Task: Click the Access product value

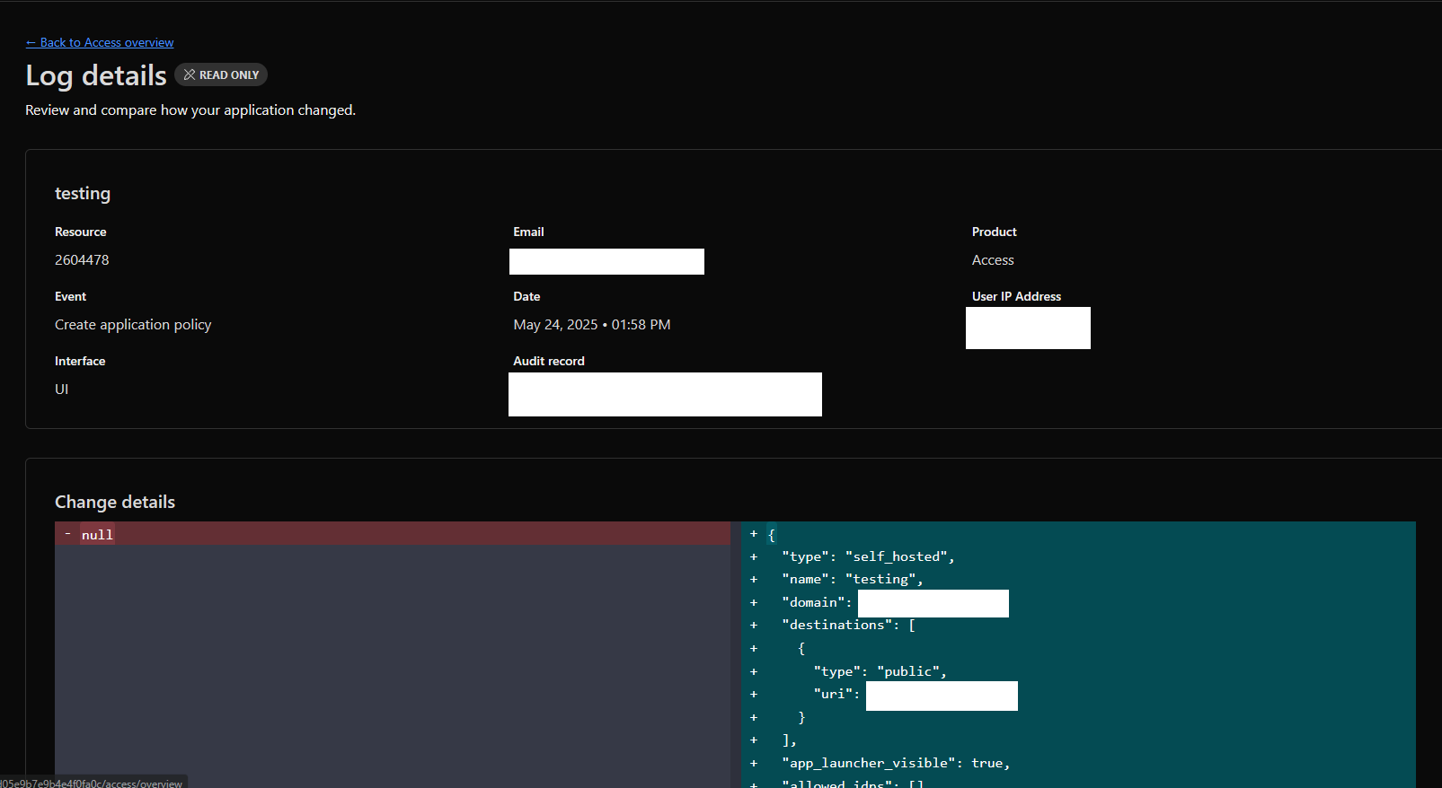Action: 992,260
